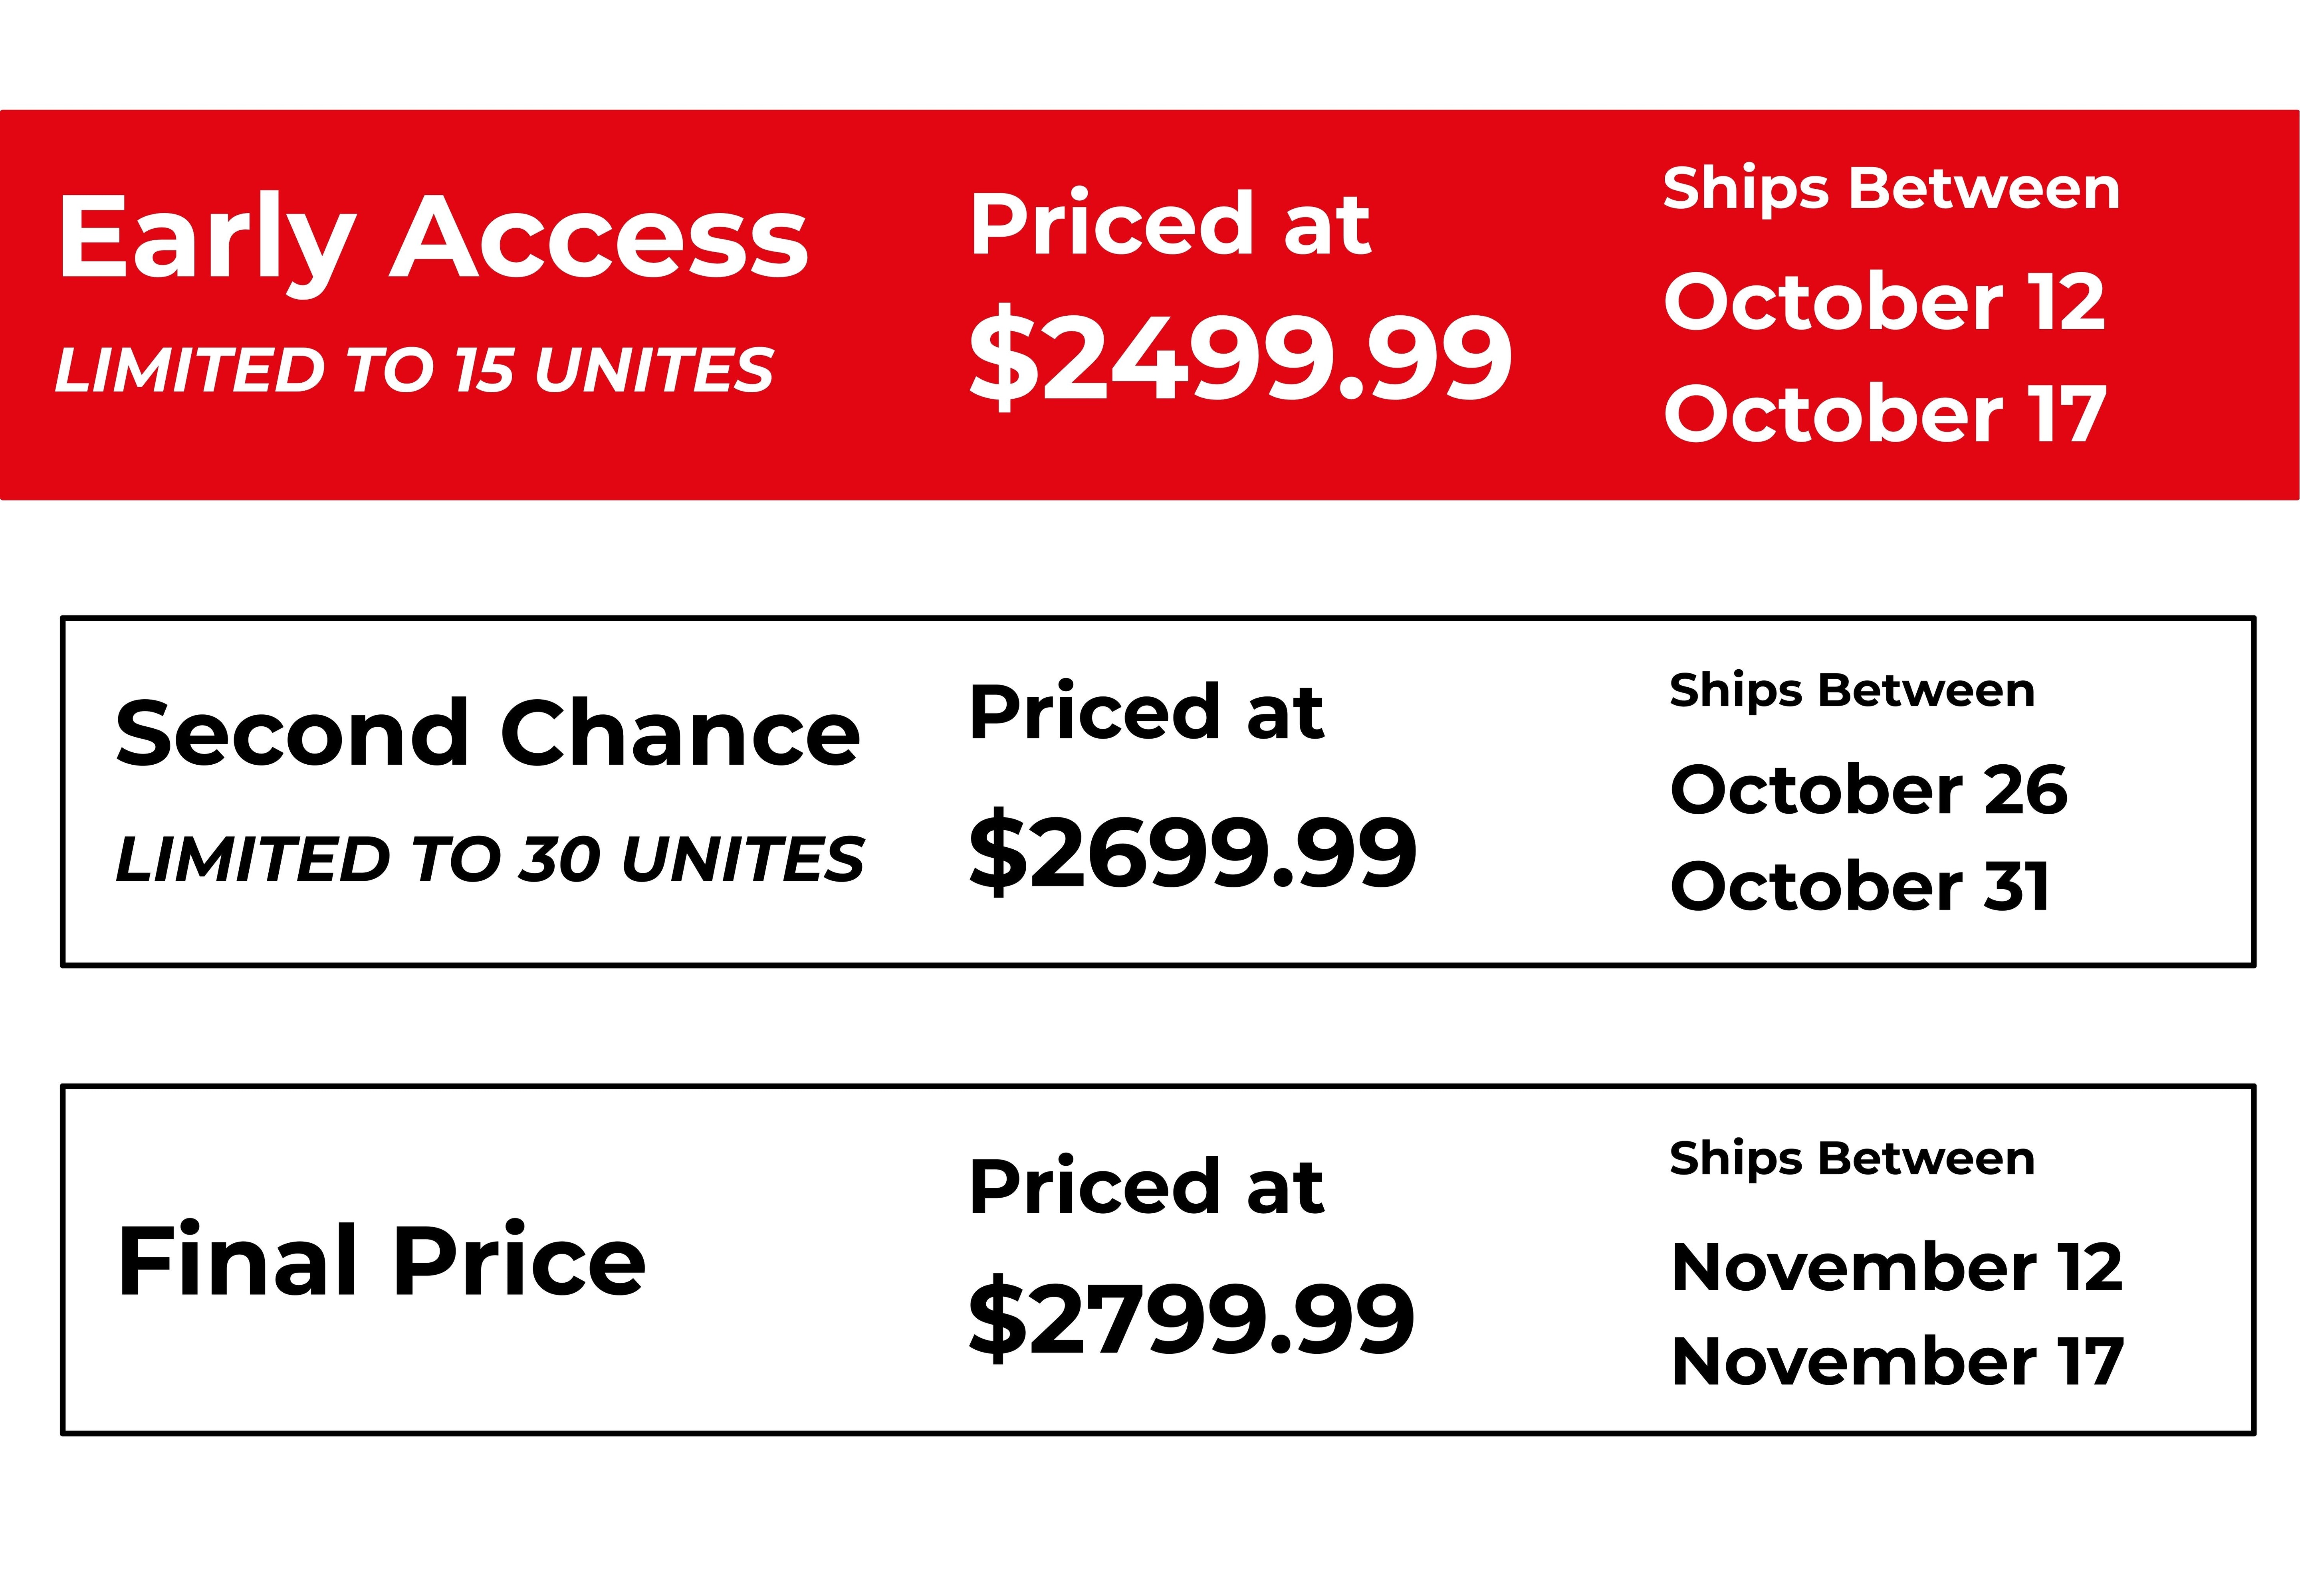Select the October 17 ship date
The image size is (2300, 1596).
1885,413
